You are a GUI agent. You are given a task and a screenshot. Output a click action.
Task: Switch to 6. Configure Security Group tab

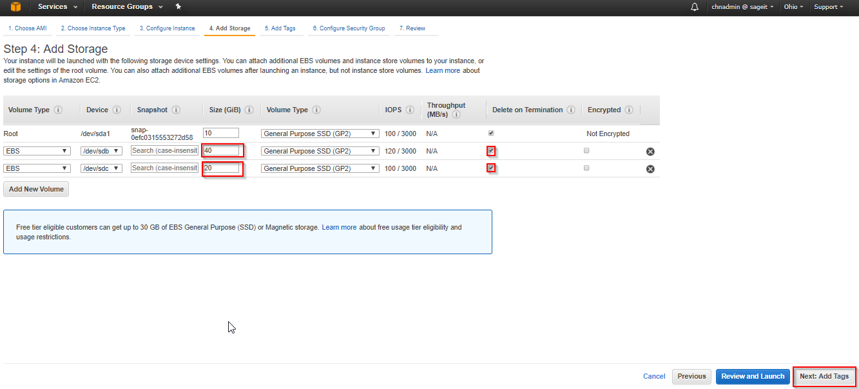[349, 28]
